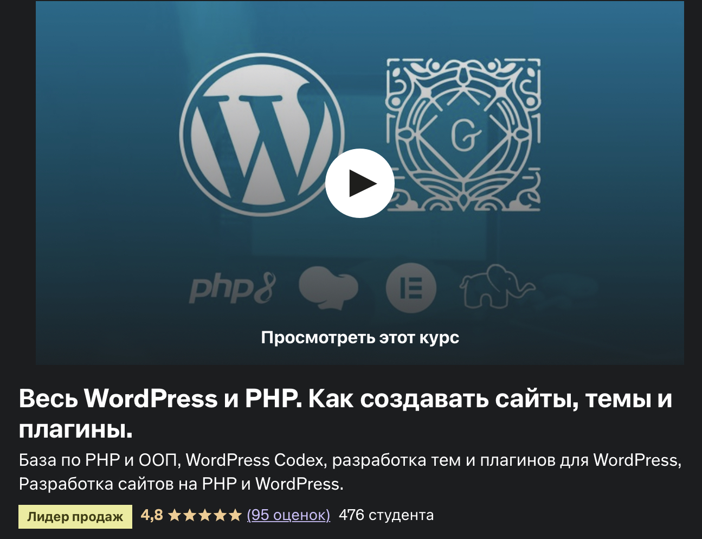Click the 4,8 rating score

tap(151, 515)
